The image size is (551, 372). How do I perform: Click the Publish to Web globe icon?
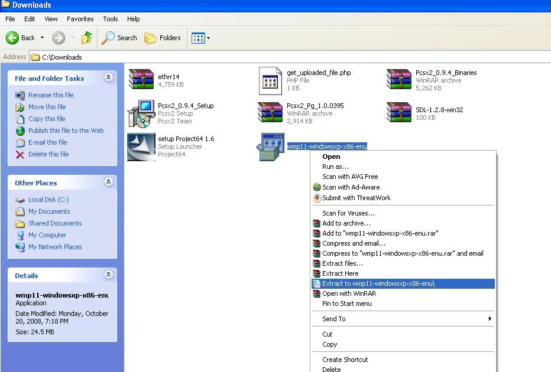[x=20, y=131]
